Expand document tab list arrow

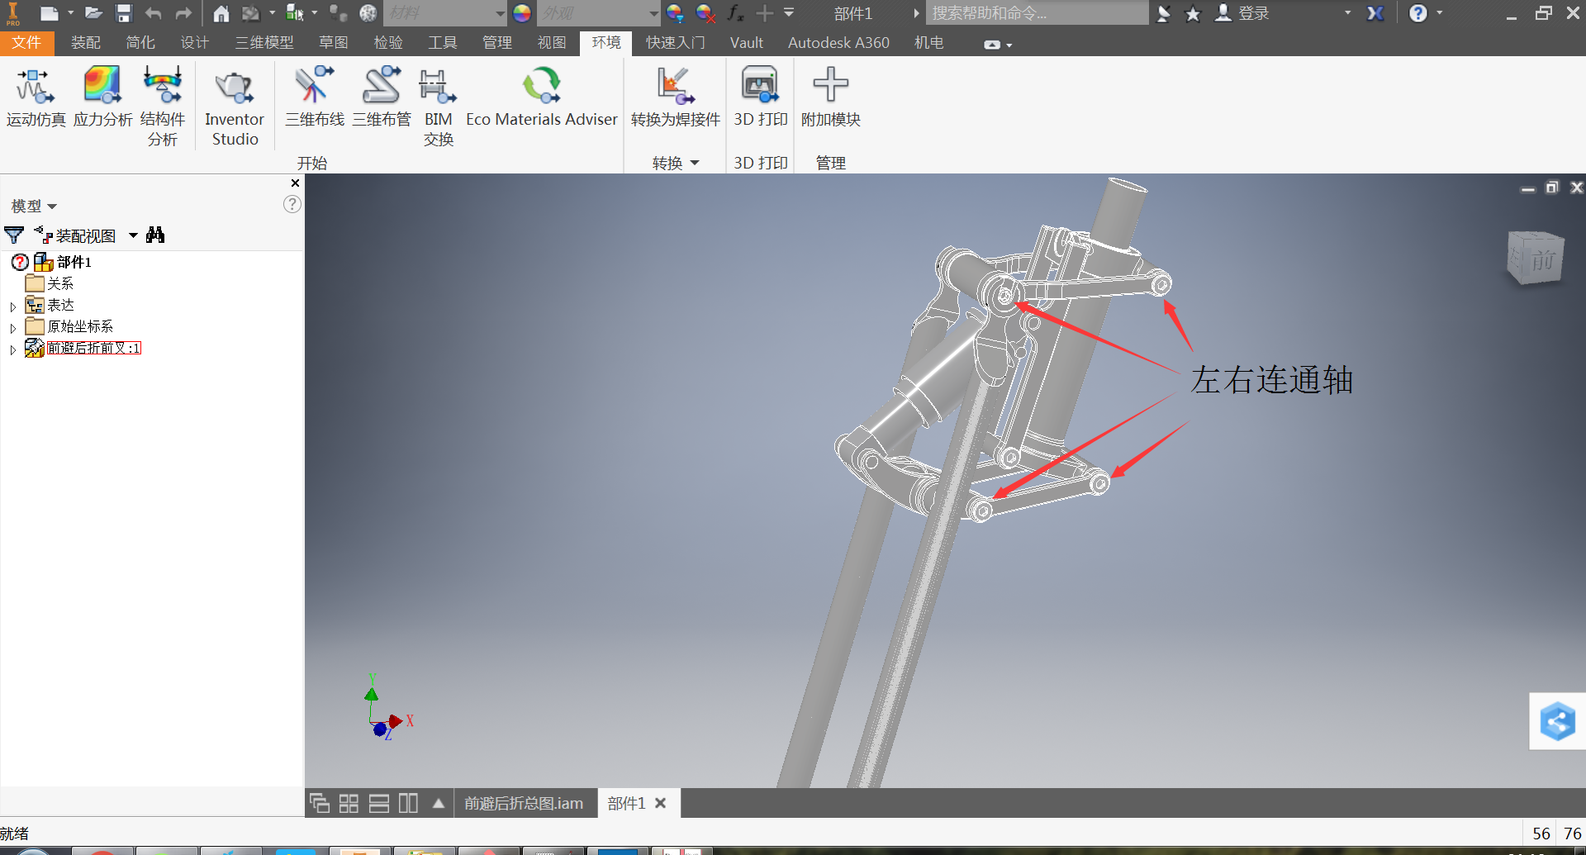(439, 803)
